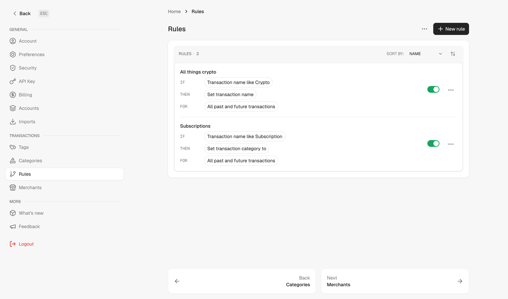Turn off the Subscriptions rule toggle
This screenshot has height=299, width=508.
[x=433, y=143]
